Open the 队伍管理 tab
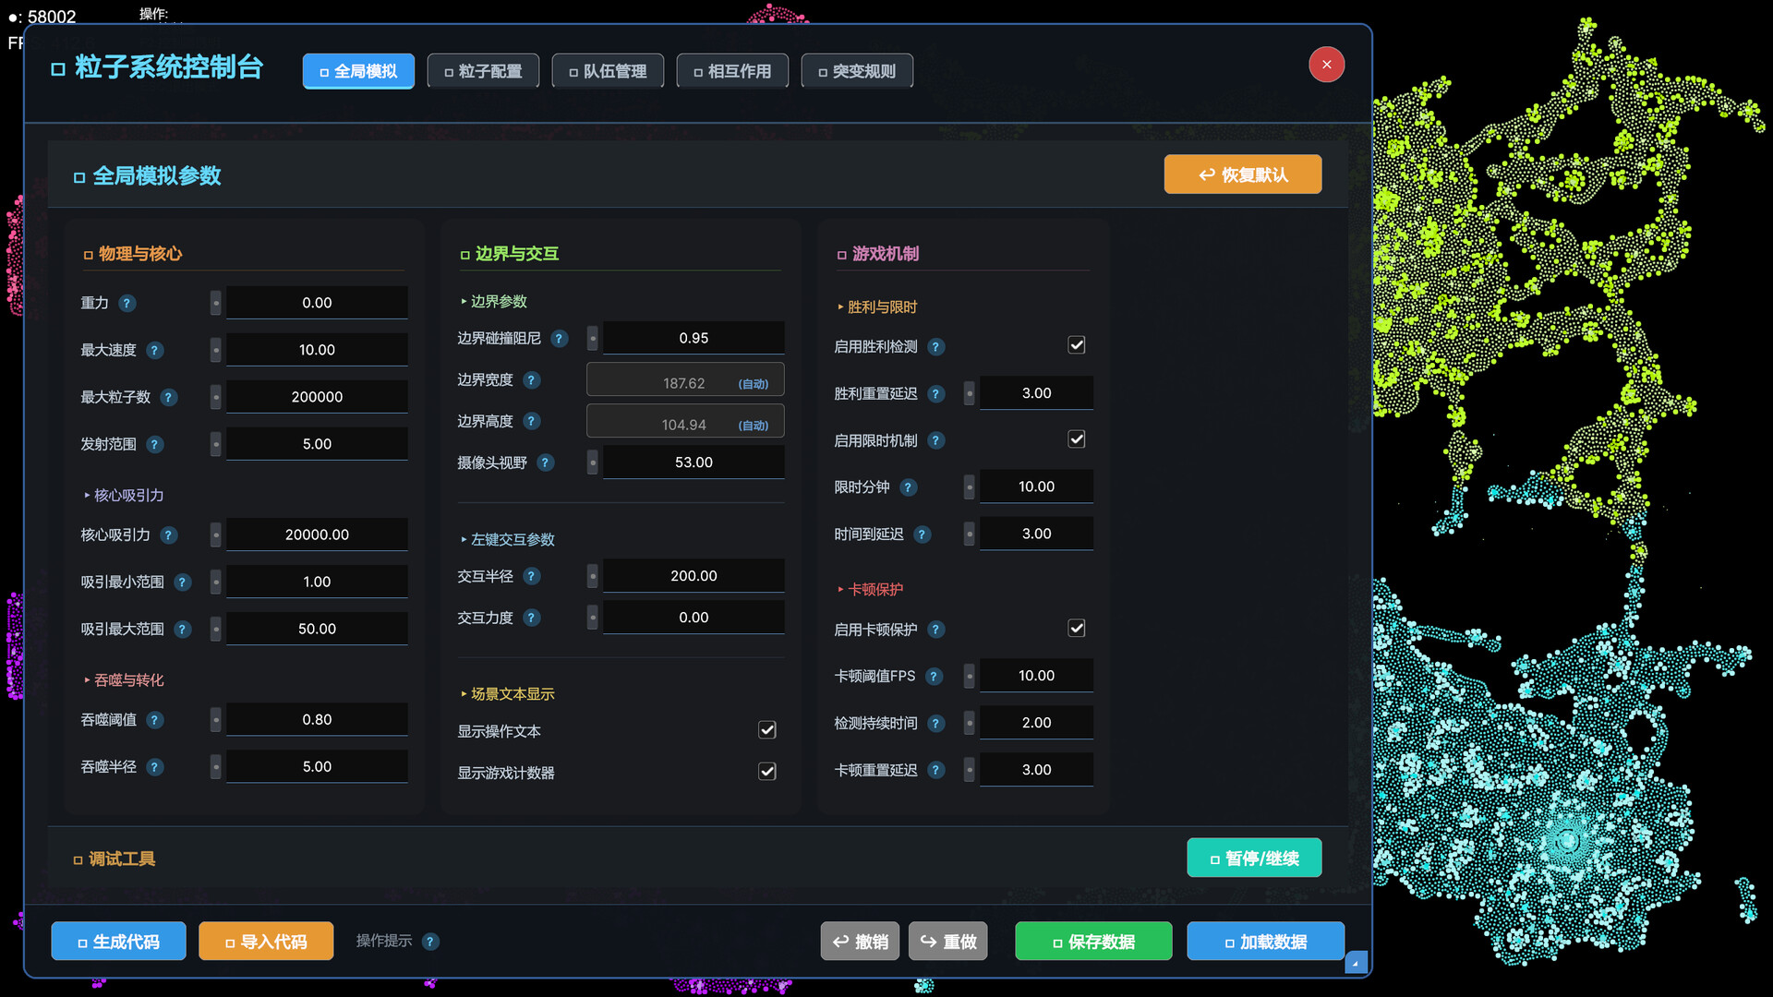Viewport: 1773px width, 997px height. [x=608, y=70]
